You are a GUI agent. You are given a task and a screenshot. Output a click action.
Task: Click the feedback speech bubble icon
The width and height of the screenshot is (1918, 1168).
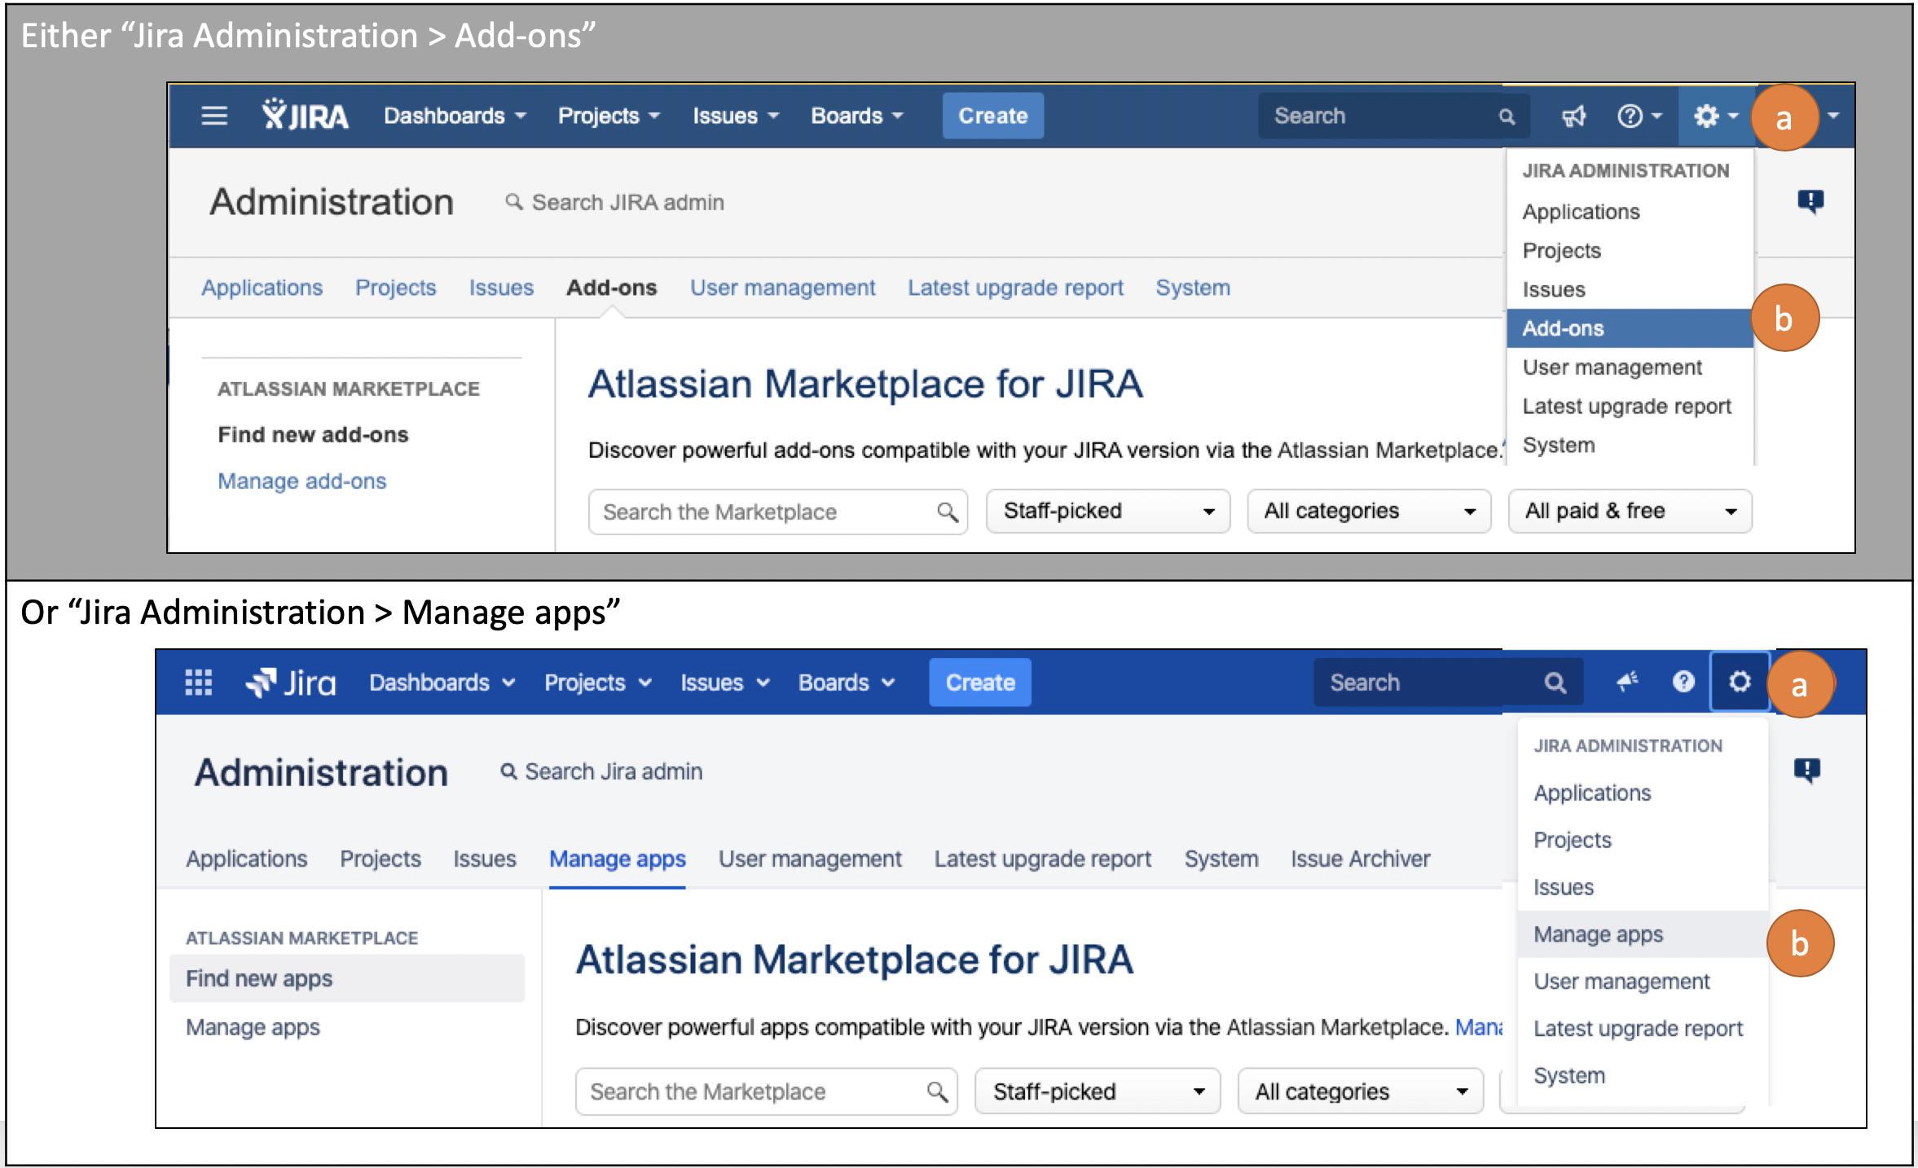1810,201
